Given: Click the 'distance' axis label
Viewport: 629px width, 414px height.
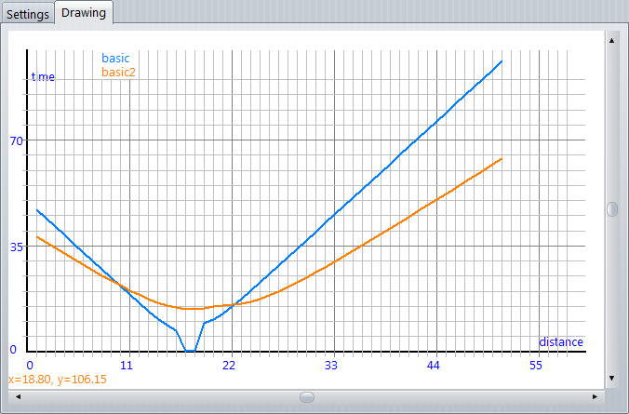Looking at the screenshot, I should click(561, 341).
